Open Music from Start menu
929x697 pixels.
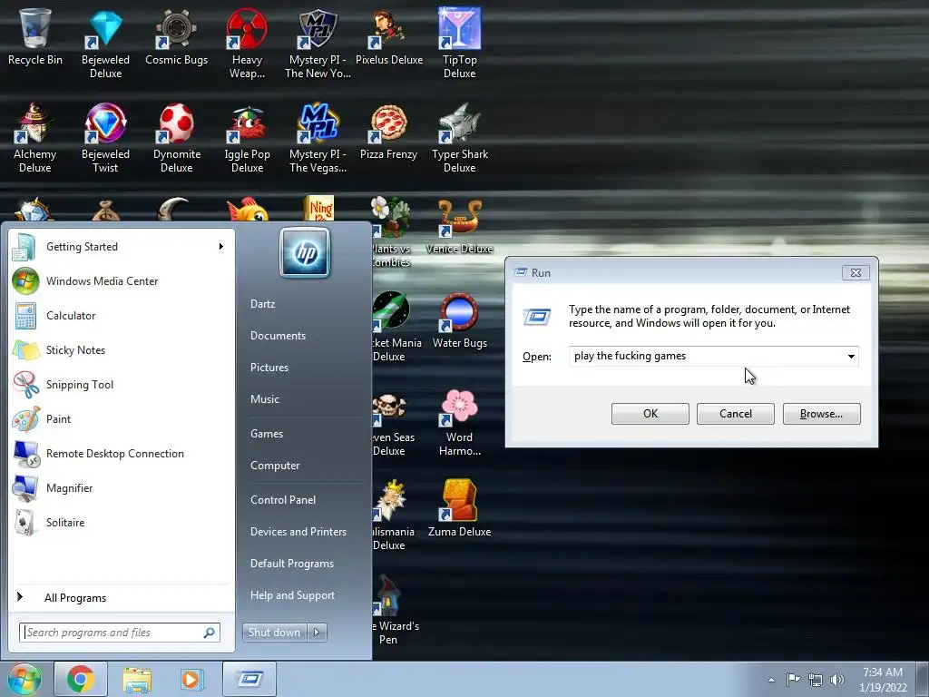[264, 399]
